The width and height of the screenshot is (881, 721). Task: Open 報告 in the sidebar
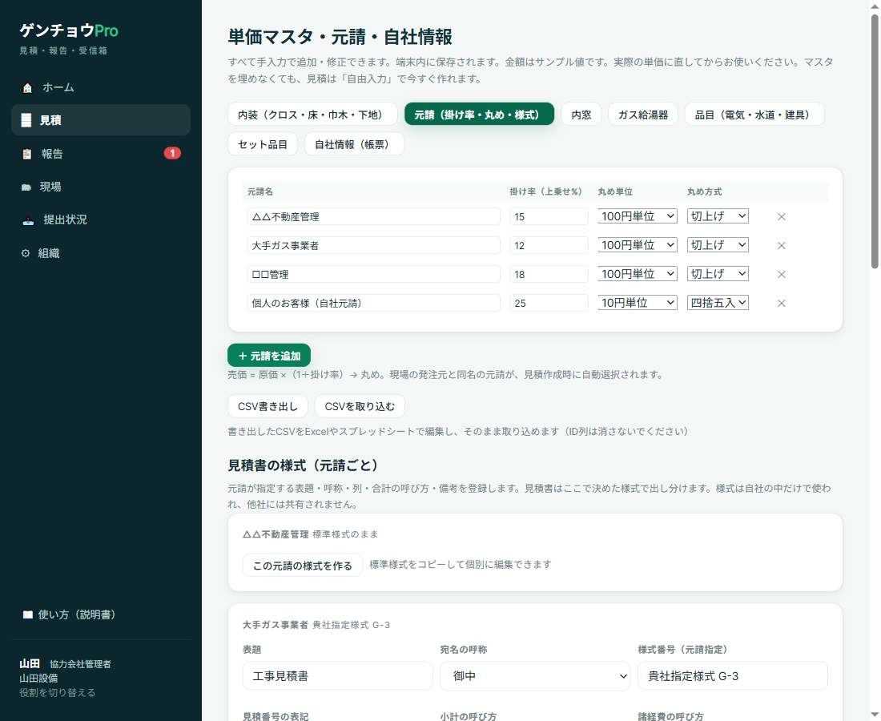(x=101, y=154)
